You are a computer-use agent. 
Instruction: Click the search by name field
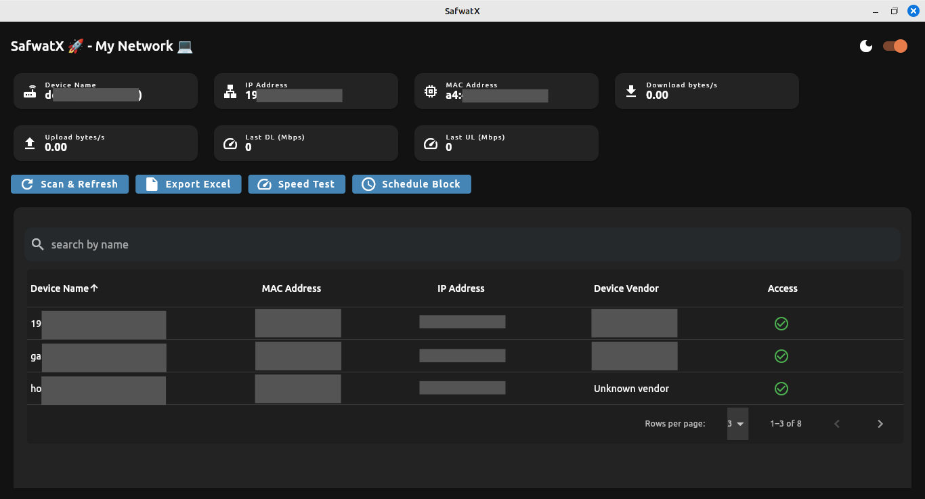coord(462,244)
